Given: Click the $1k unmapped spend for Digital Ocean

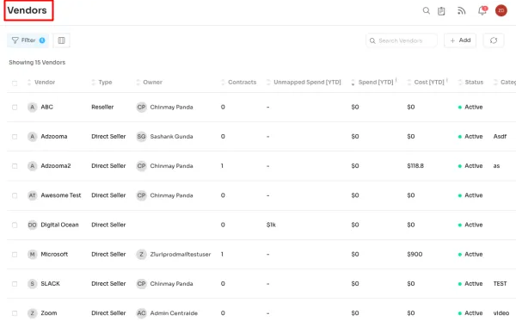Looking at the screenshot, I should [x=271, y=225].
